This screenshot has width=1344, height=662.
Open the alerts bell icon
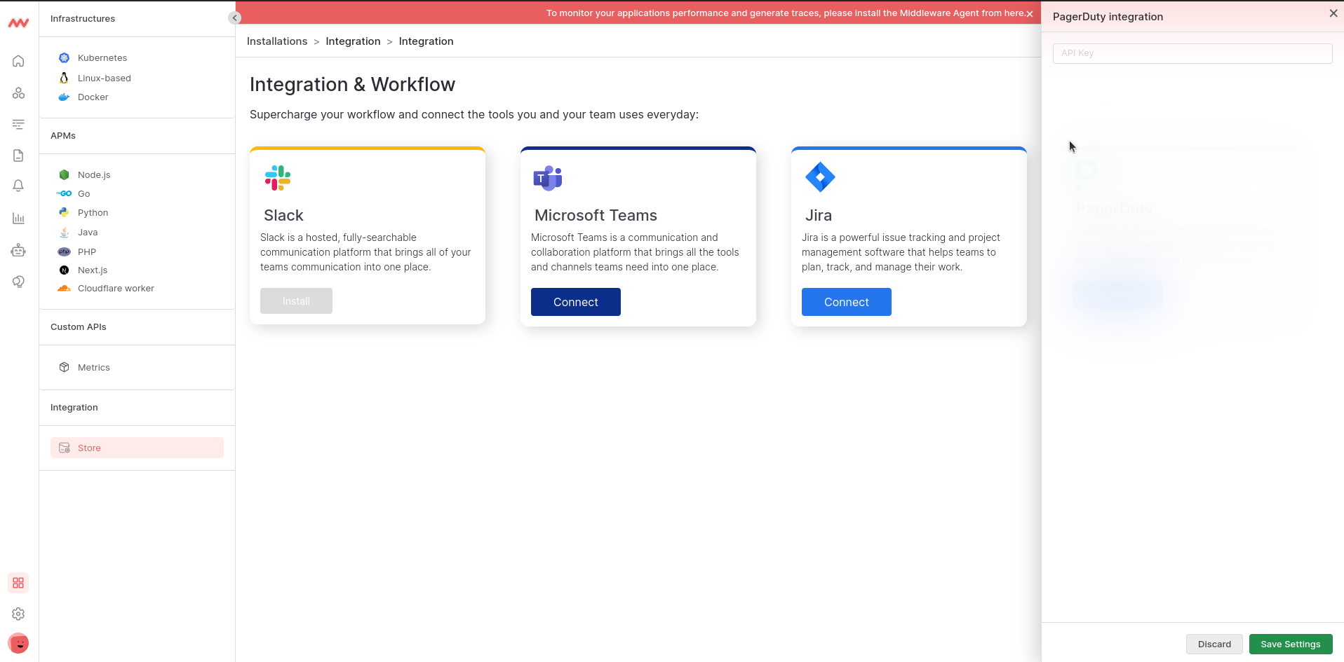click(18, 186)
